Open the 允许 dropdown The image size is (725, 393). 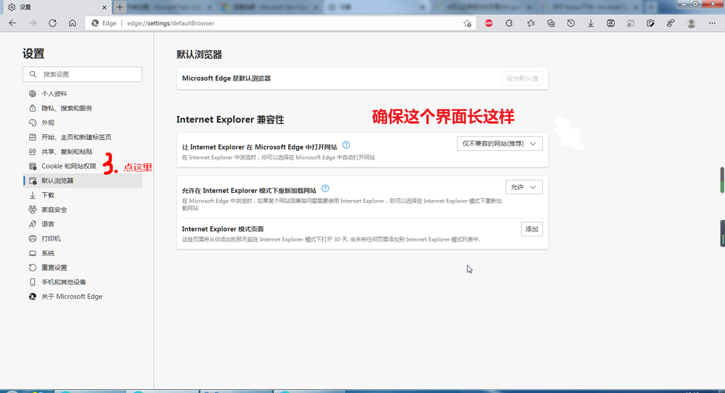click(524, 187)
